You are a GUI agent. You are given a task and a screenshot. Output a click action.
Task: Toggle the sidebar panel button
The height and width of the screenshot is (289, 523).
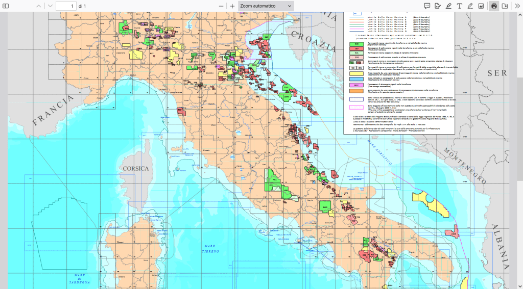point(7,6)
